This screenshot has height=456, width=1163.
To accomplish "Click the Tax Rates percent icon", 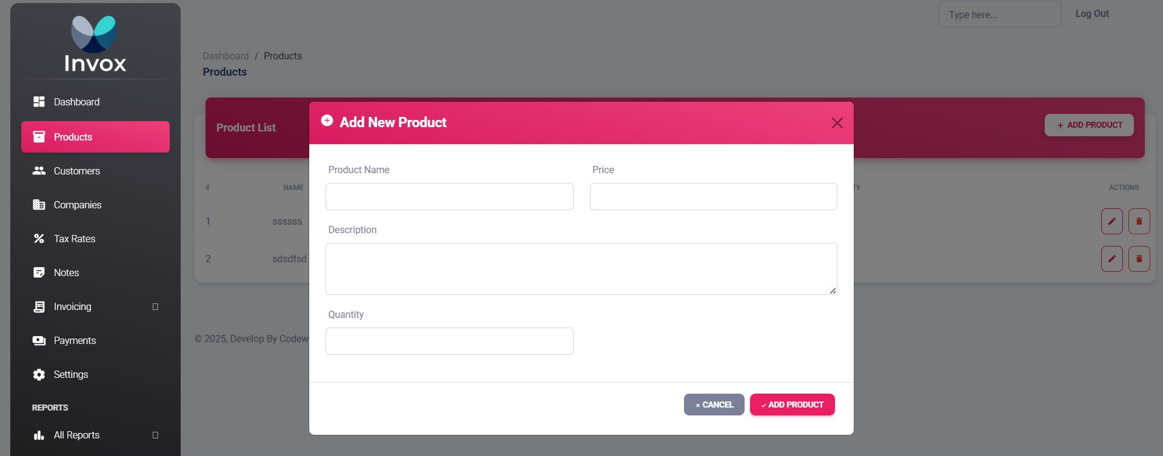I will point(39,239).
